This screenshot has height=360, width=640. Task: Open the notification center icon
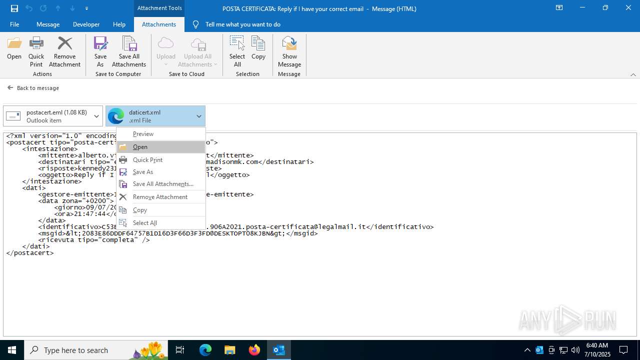623,350
